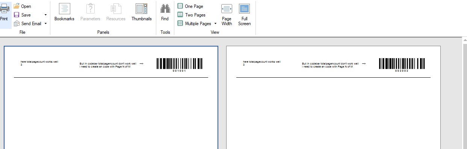Screen dimensions: 467x149
Task: Click 'I need to create an code' on first page
Action: (105, 66)
